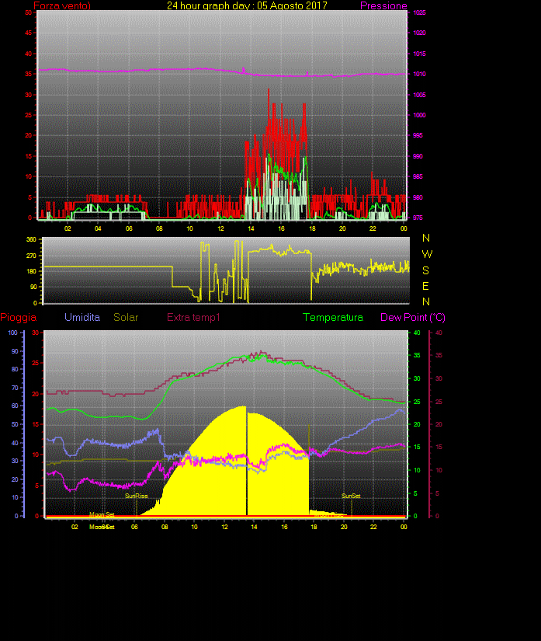The width and height of the screenshot is (541, 641).
Task: Click the '14' hour label under wind graph
Action: 251,228
